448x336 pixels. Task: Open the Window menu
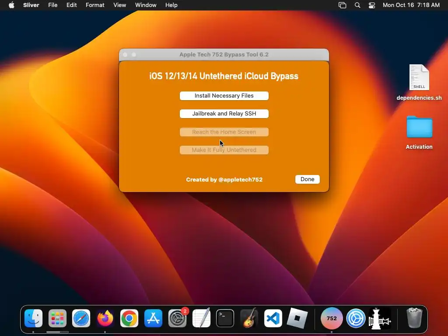point(146,5)
